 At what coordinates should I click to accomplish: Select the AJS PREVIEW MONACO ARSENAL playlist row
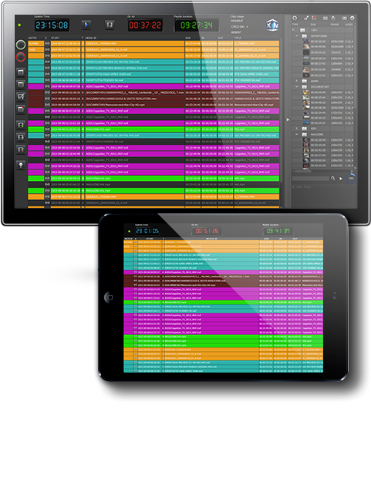coord(153,68)
